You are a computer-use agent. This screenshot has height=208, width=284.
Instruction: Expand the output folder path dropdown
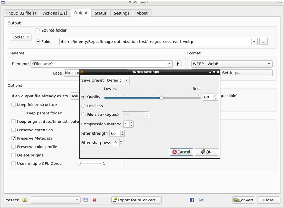coord(254,42)
